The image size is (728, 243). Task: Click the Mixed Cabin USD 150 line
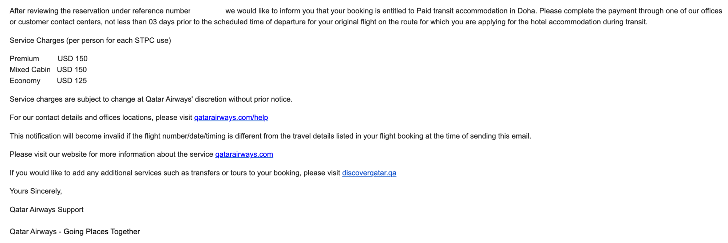[48, 70]
